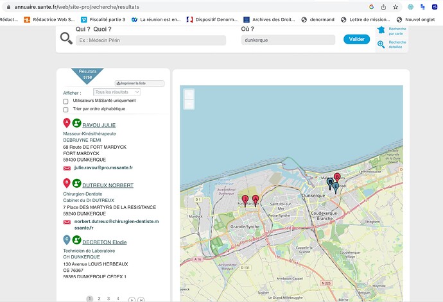This screenshot has width=443, height=302.
Task: Enable Utilisateurs MSSanté uniquement checkbox
Action: point(66,101)
